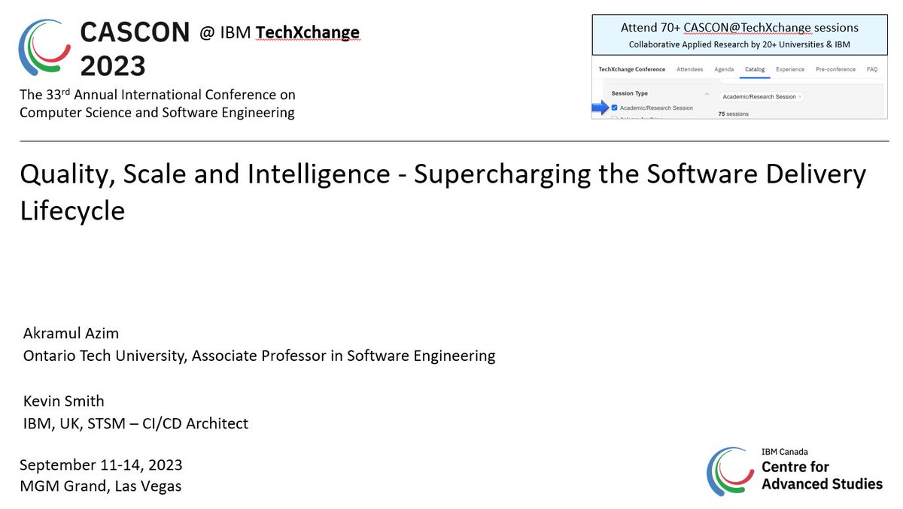903x509 pixels.
Task: Click 'Collaborative Applied Research by 20+ Universities & IBM'
Action: [740, 44]
